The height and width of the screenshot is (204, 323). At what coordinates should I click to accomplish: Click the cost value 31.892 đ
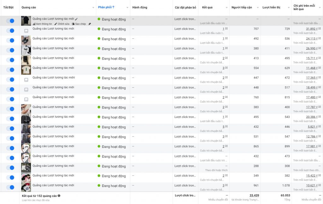pyautogui.click(x=312, y=29)
